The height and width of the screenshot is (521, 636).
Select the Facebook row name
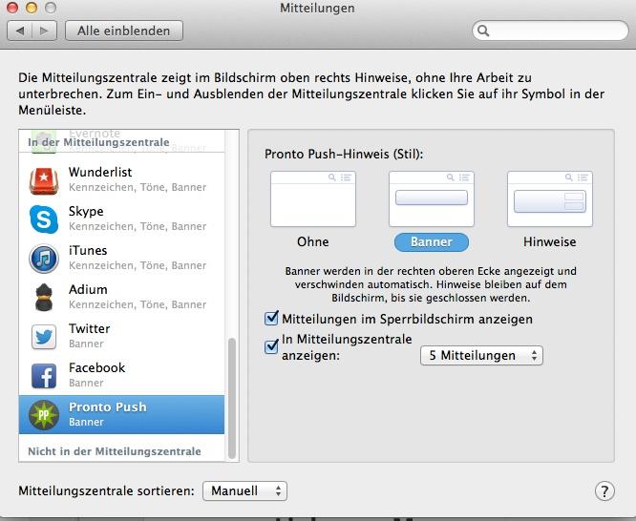pyautogui.click(x=97, y=367)
